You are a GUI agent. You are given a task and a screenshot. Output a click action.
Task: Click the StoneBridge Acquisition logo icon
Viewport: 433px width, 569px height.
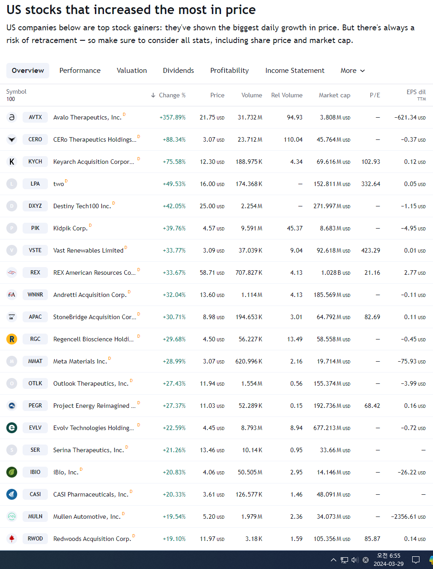pos(12,317)
